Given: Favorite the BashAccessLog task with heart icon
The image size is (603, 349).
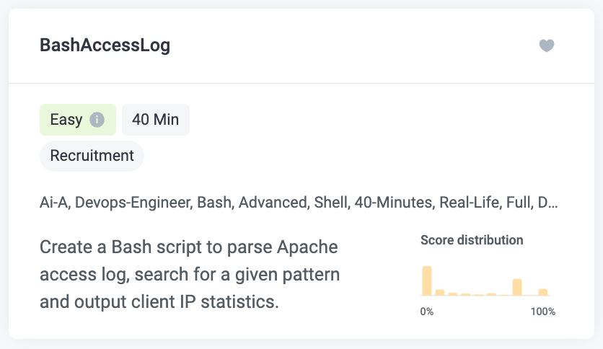Looking at the screenshot, I should [547, 45].
